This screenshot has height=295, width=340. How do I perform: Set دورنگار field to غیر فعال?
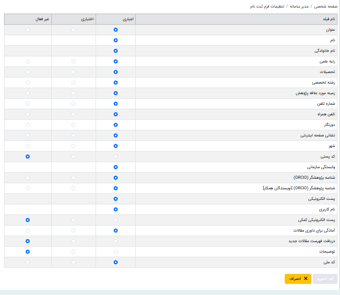(x=28, y=125)
